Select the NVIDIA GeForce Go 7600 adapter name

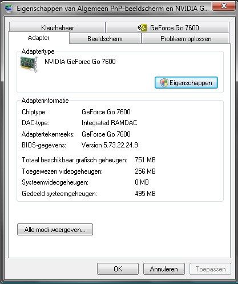point(80,62)
